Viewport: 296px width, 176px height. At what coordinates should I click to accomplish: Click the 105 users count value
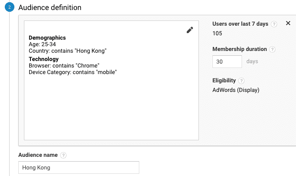click(x=217, y=34)
